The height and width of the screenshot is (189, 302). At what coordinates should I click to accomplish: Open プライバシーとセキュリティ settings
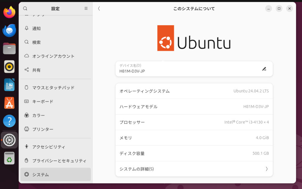55,161
